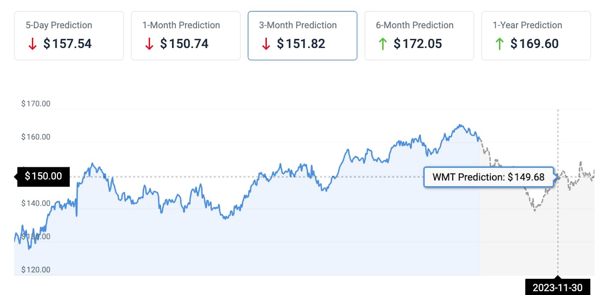Screen dimensions: 603x295
Task: Switch to the 1-Month Prediction tab
Action: tap(186, 35)
